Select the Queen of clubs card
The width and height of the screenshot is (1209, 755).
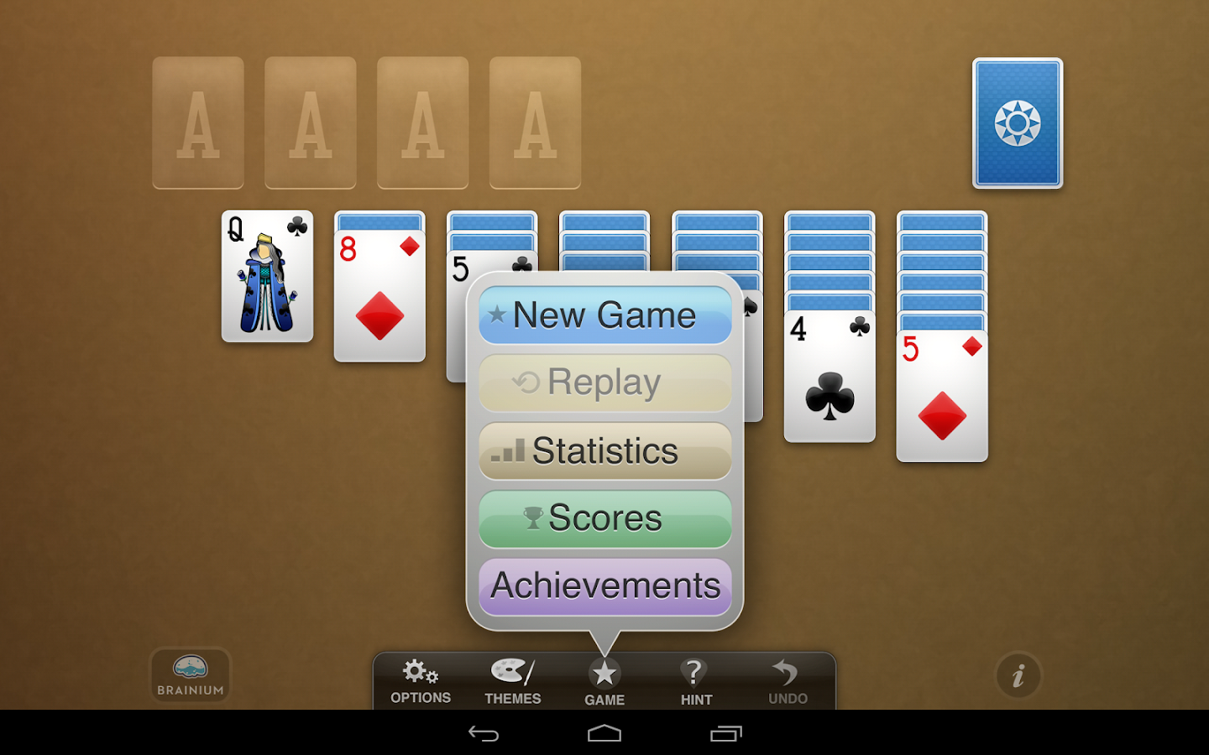pos(267,276)
